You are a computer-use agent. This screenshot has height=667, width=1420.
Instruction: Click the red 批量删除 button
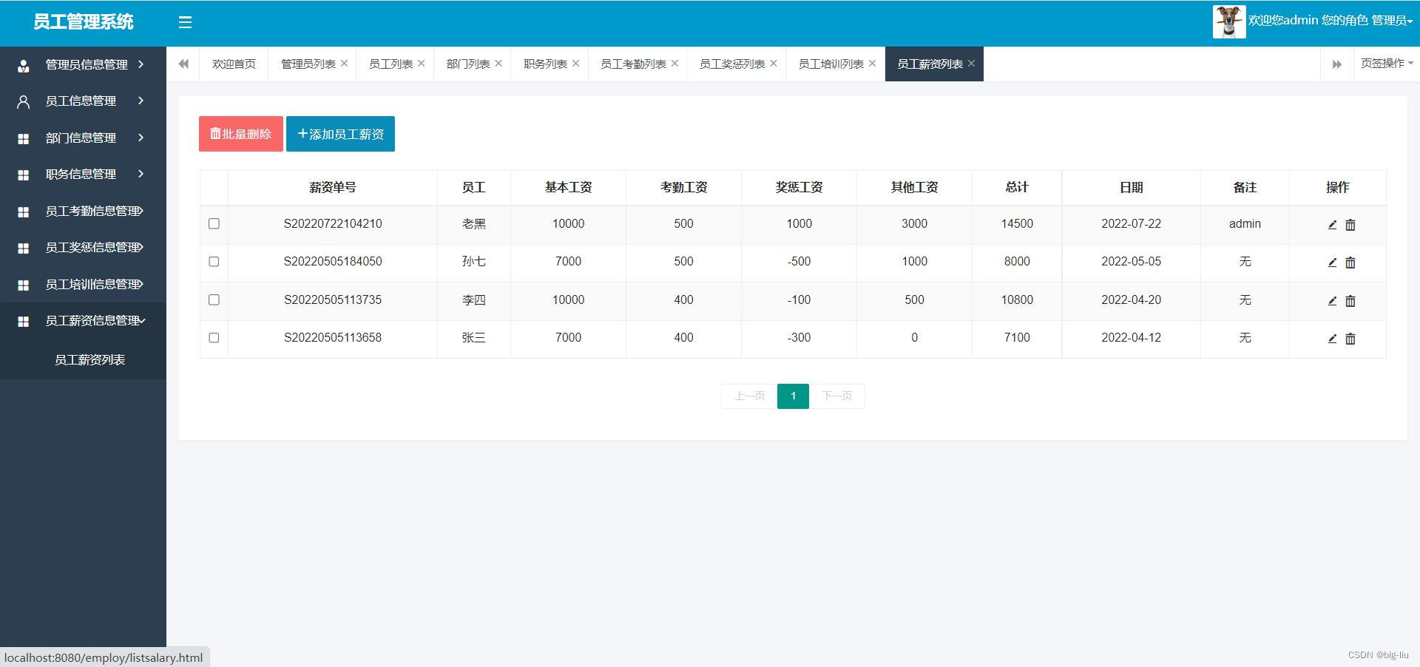(241, 134)
